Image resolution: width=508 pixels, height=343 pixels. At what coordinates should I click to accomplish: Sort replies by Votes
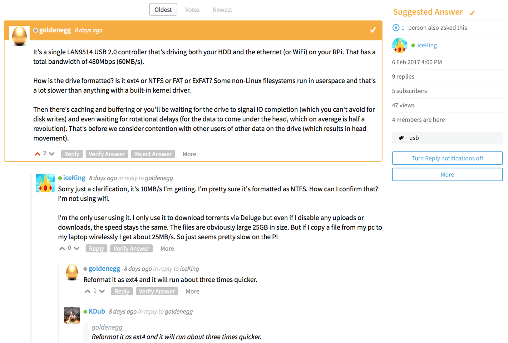pyautogui.click(x=192, y=10)
